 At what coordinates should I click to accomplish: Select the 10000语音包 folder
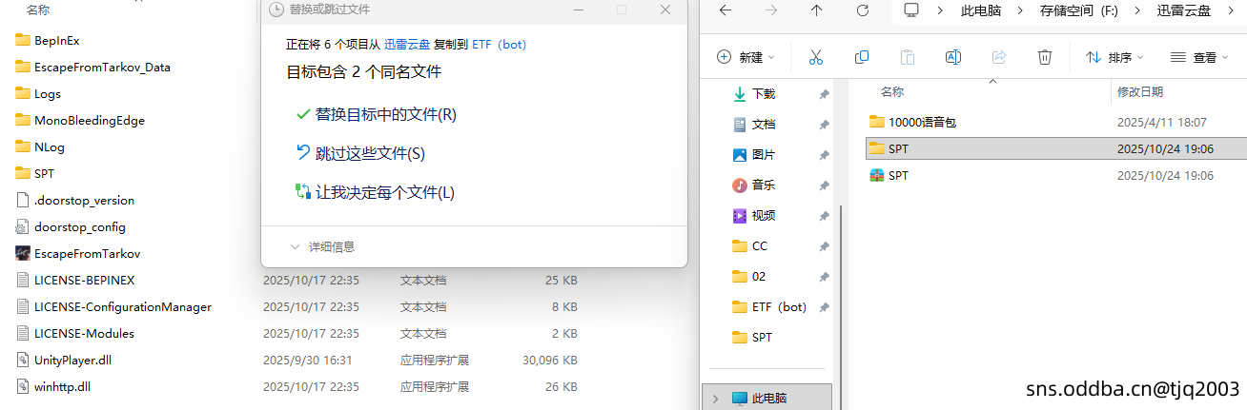921,123
